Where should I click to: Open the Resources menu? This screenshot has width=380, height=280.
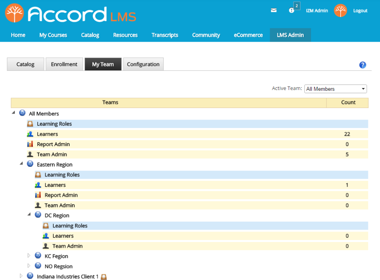[x=125, y=35]
